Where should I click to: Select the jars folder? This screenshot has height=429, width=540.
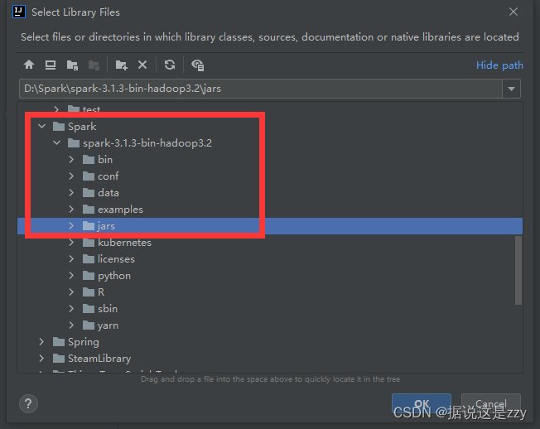pos(99,226)
